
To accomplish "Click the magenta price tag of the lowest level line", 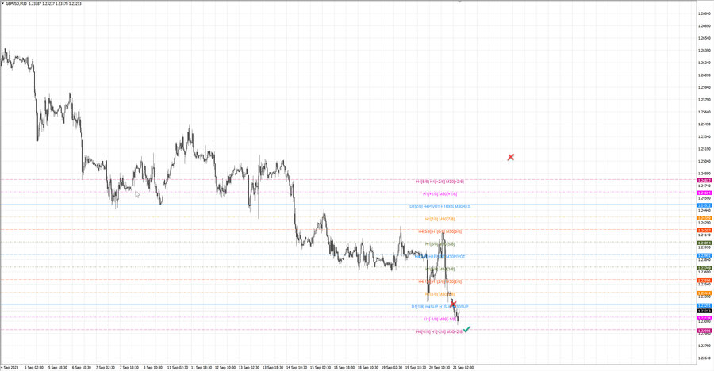I will click(704, 331).
